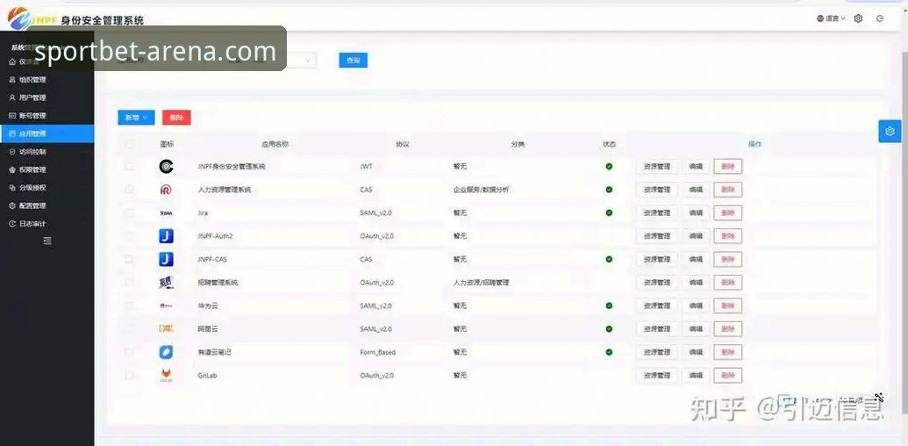Click the 企业服务/数据分析 category cell

482,190
